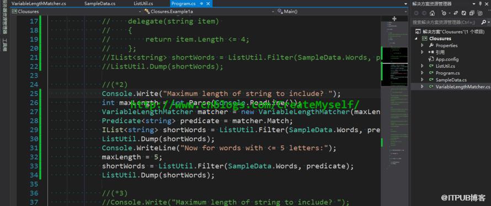This screenshot has height=206, width=491.
Task: Click 'ListUtil.Dump(shortWords);' on line 34
Action: coord(158,175)
